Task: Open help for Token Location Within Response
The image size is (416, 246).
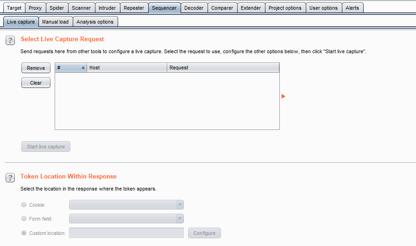Action: tap(10, 178)
